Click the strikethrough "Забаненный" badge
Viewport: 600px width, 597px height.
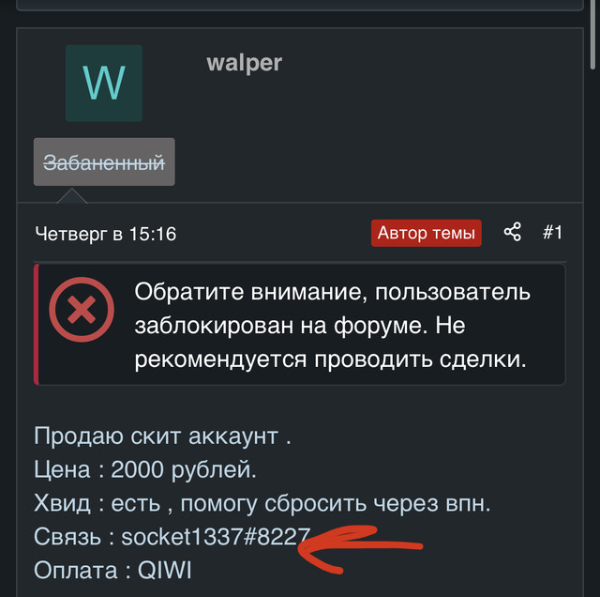(x=104, y=162)
